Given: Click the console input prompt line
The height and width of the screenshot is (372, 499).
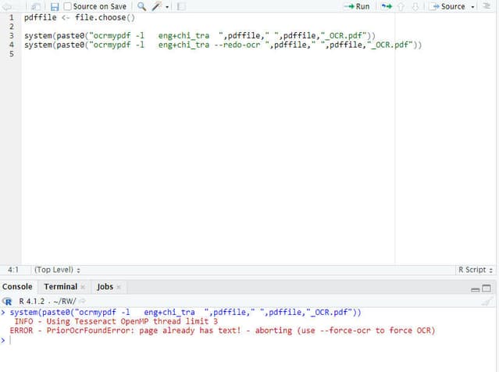Looking at the screenshot, I should (234, 341).
